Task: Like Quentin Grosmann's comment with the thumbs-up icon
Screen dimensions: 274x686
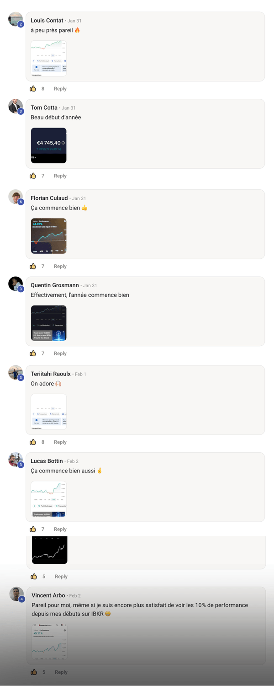Action: tap(33, 353)
